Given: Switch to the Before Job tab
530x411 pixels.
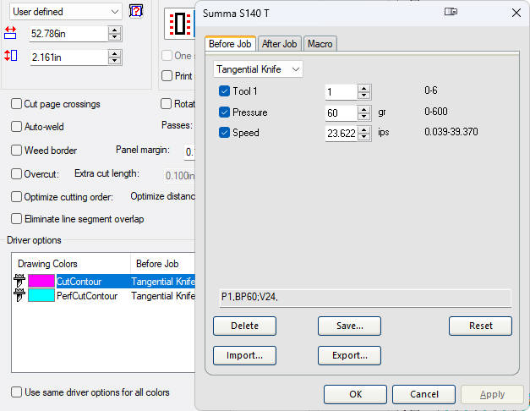Looking at the screenshot, I should click(230, 44).
